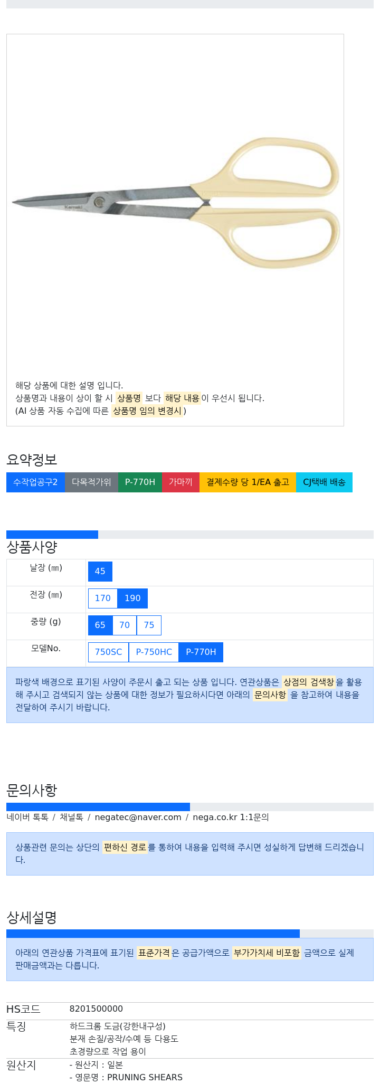Choose model P-770H in spec table

201,652
